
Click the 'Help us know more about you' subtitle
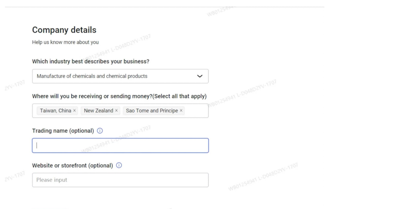65,42
